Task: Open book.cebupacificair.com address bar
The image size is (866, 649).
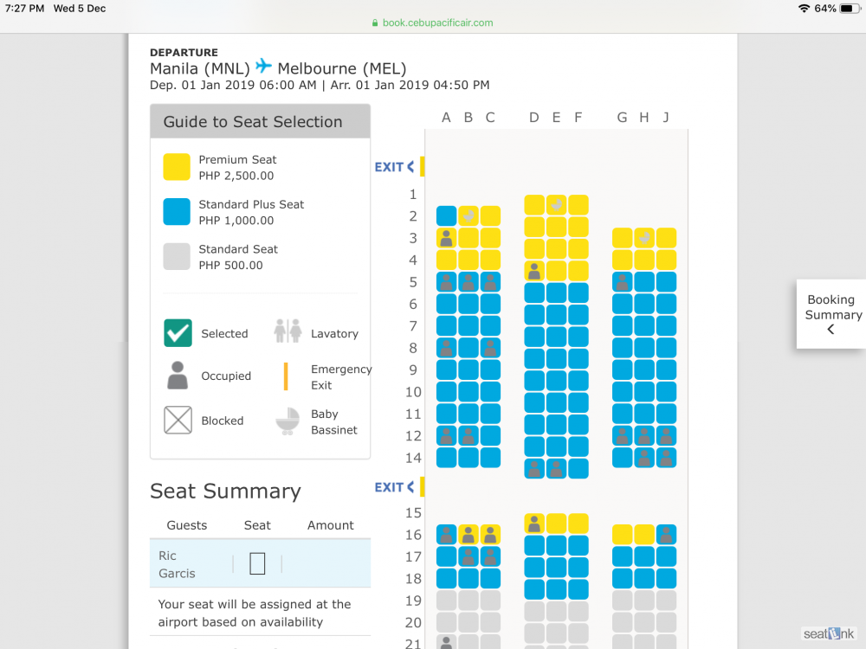Action: (x=432, y=22)
